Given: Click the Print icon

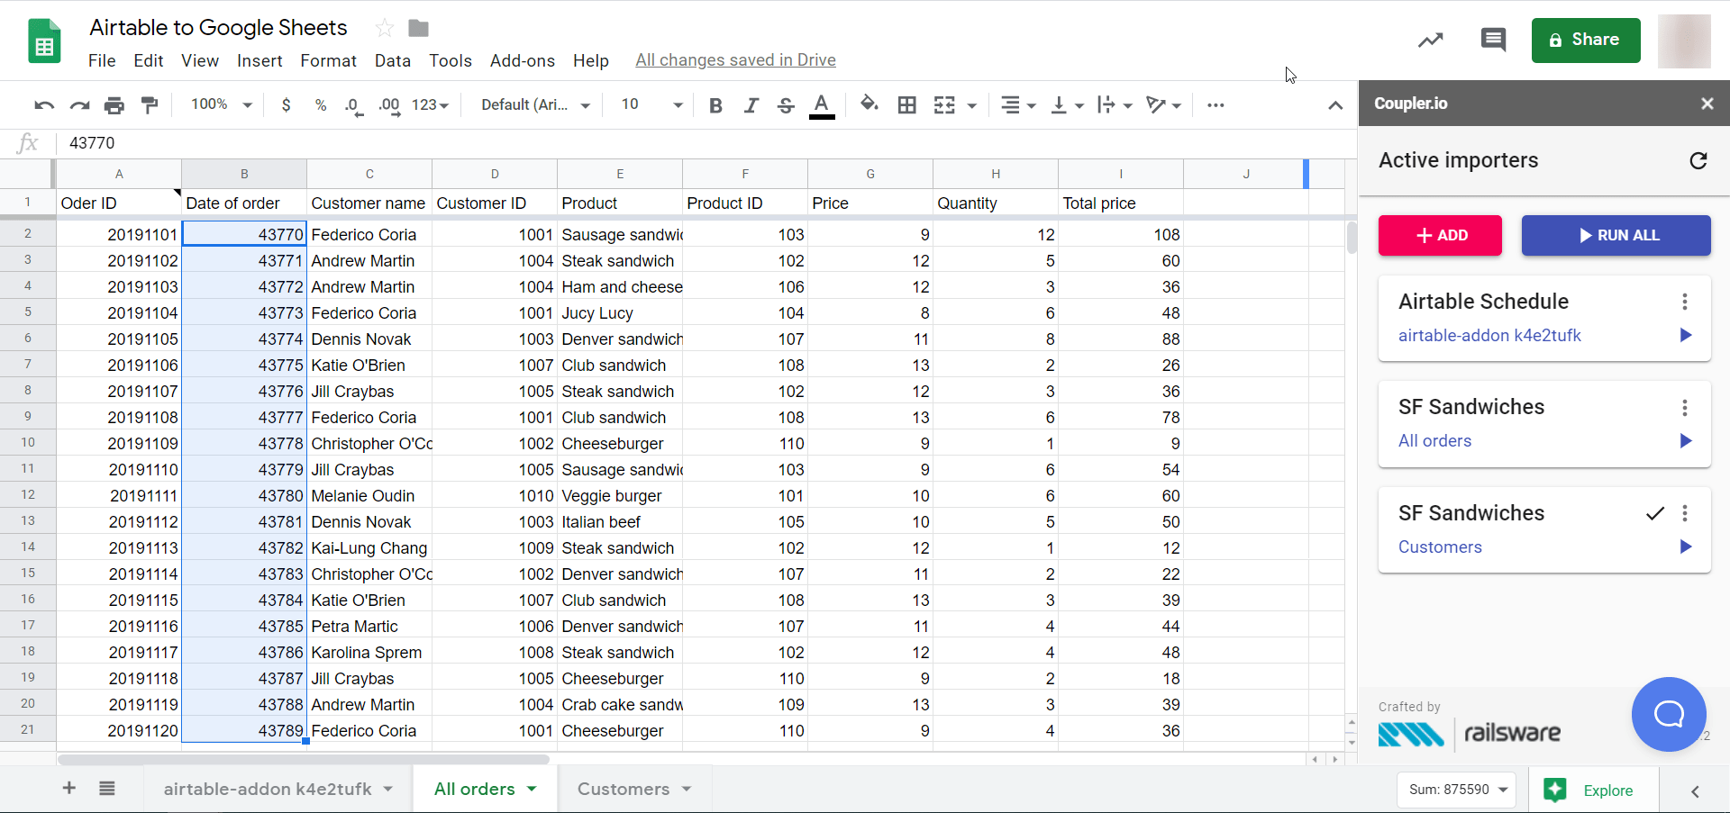Looking at the screenshot, I should point(114,105).
